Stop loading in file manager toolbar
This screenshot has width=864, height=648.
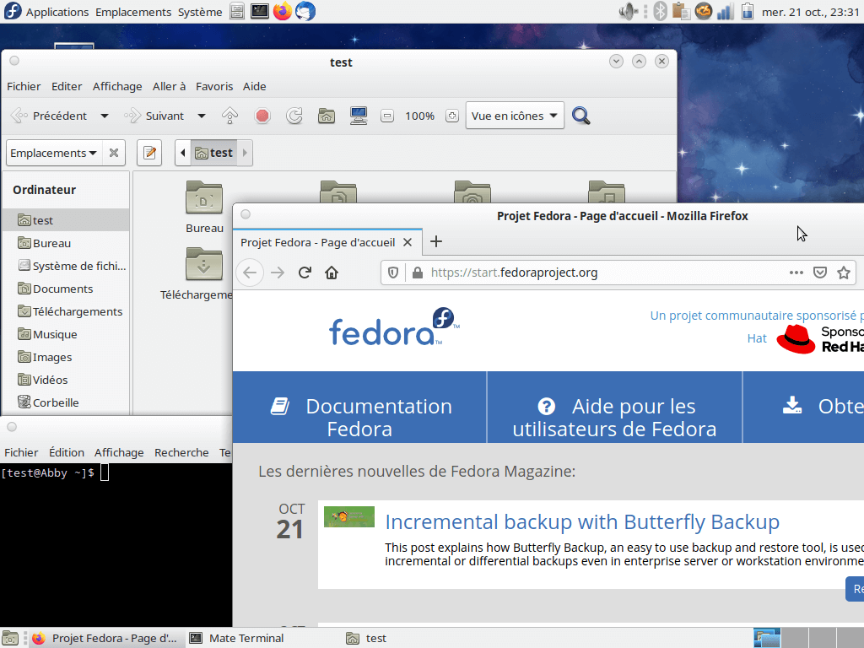262,116
